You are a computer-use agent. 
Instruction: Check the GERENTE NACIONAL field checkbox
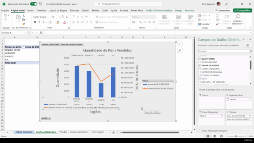(200, 69)
